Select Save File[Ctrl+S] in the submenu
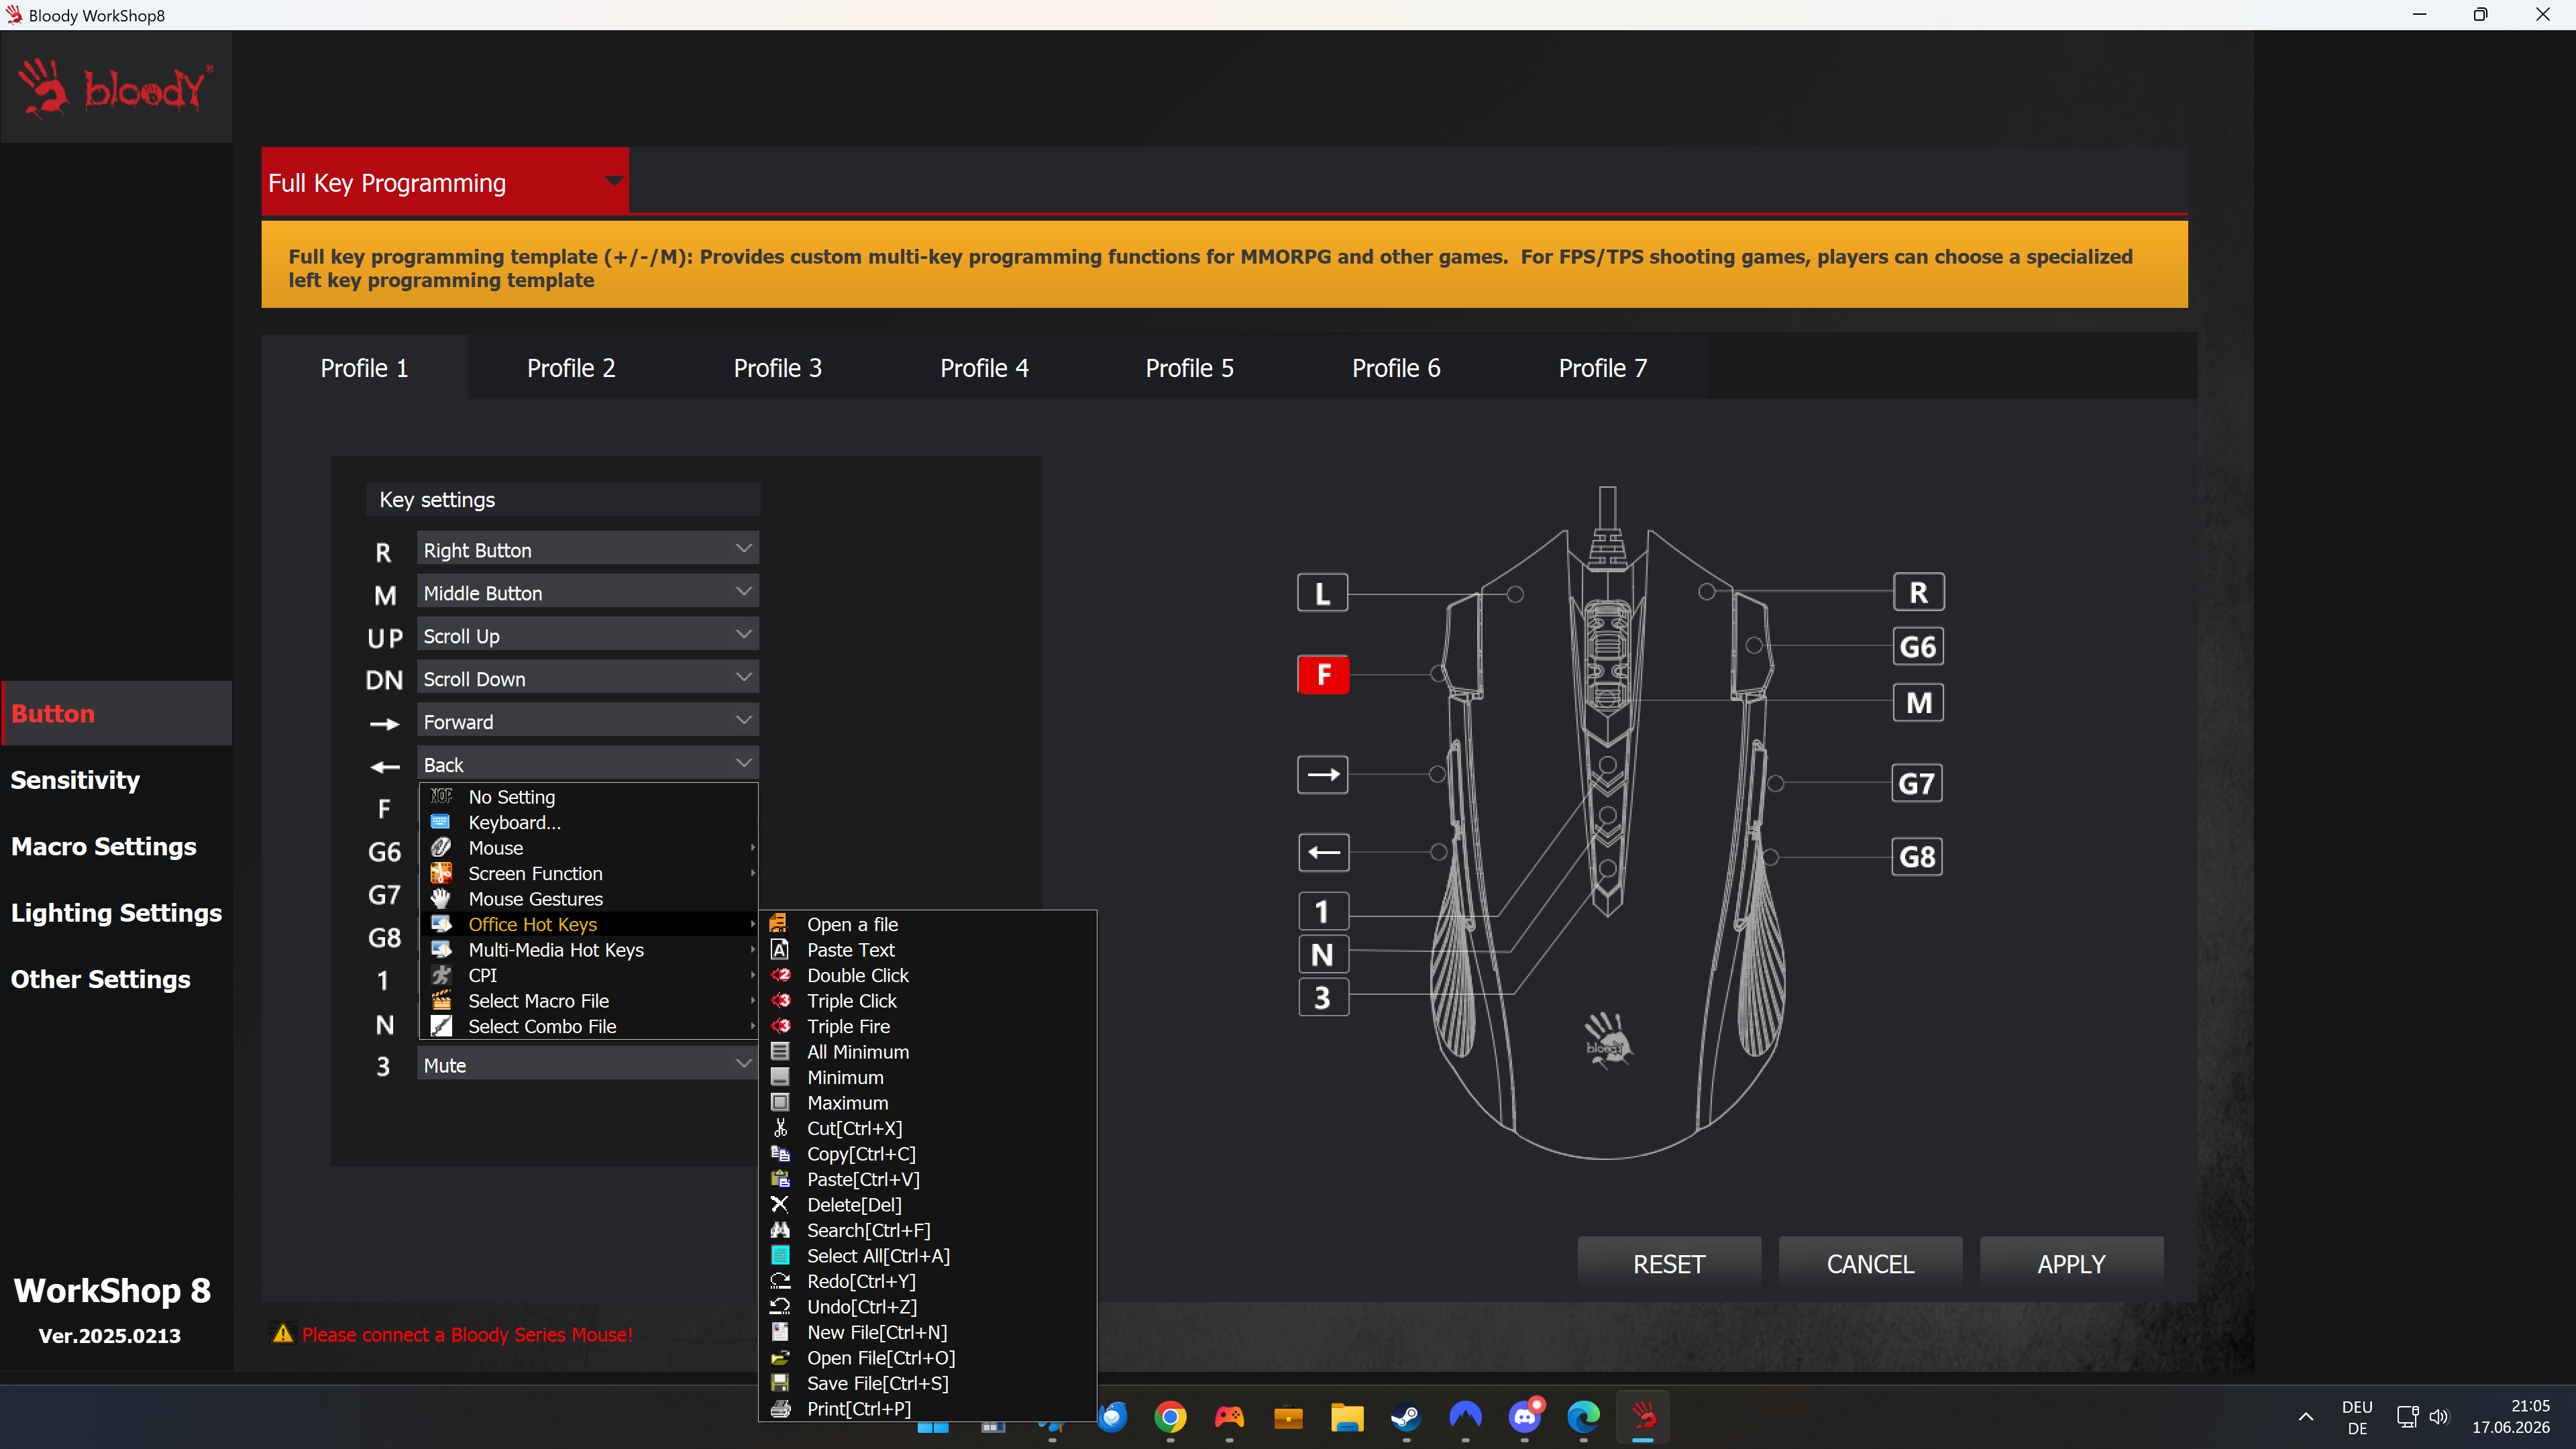2576x1449 pixels. (x=927, y=1383)
